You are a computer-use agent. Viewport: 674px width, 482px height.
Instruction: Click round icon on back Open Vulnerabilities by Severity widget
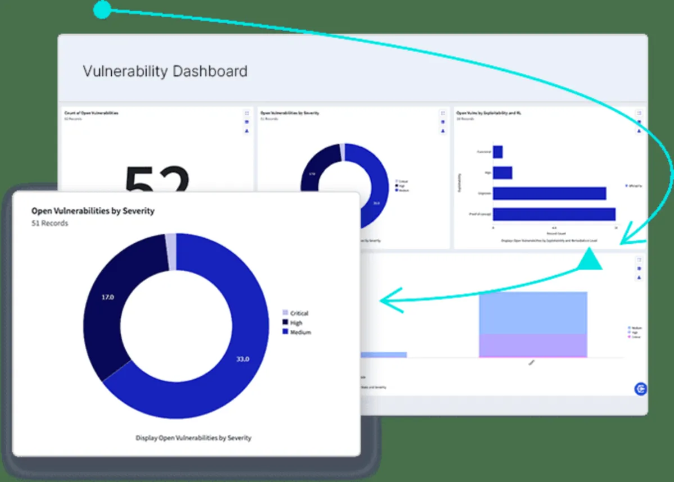tap(443, 122)
